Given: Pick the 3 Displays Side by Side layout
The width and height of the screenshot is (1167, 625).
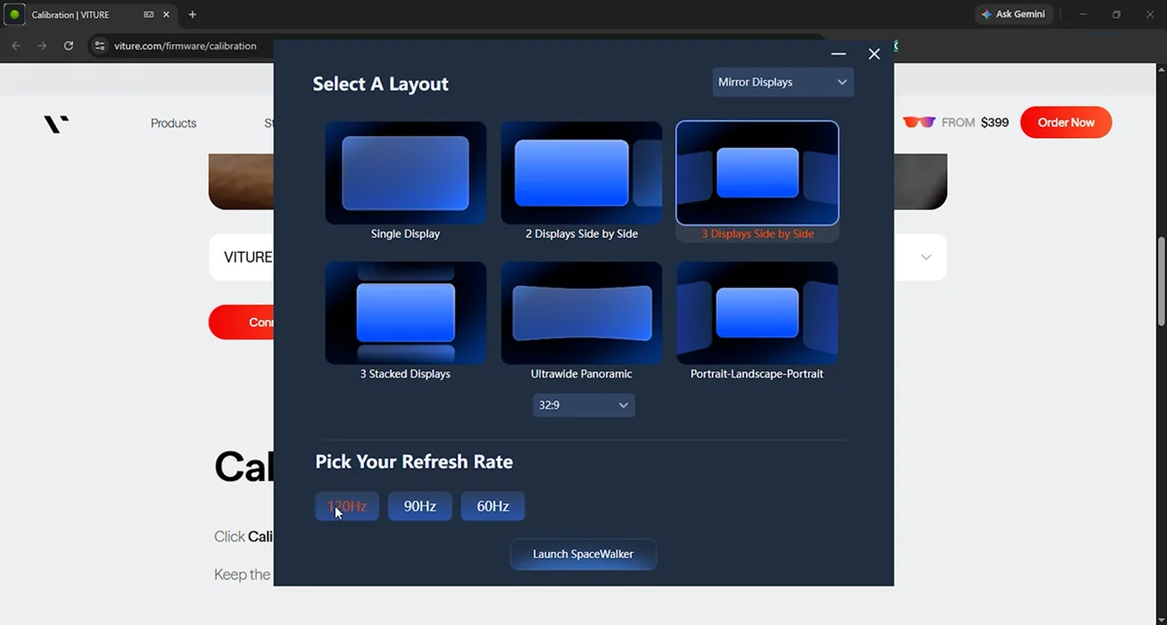Looking at the screenshot, I should pos(757,173).
